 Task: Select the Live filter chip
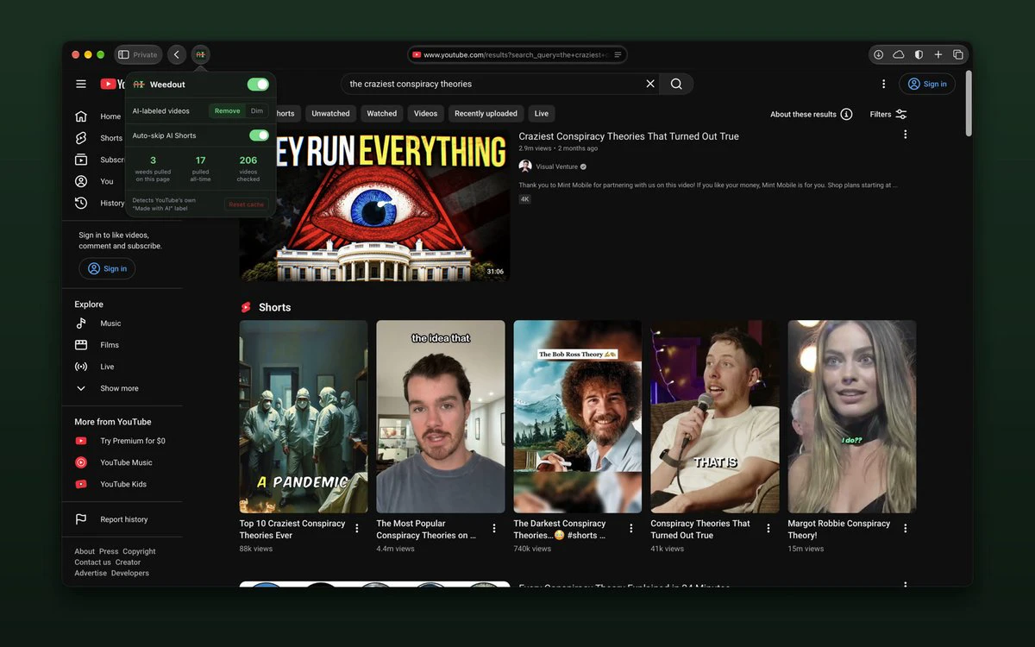coord(542,114)
